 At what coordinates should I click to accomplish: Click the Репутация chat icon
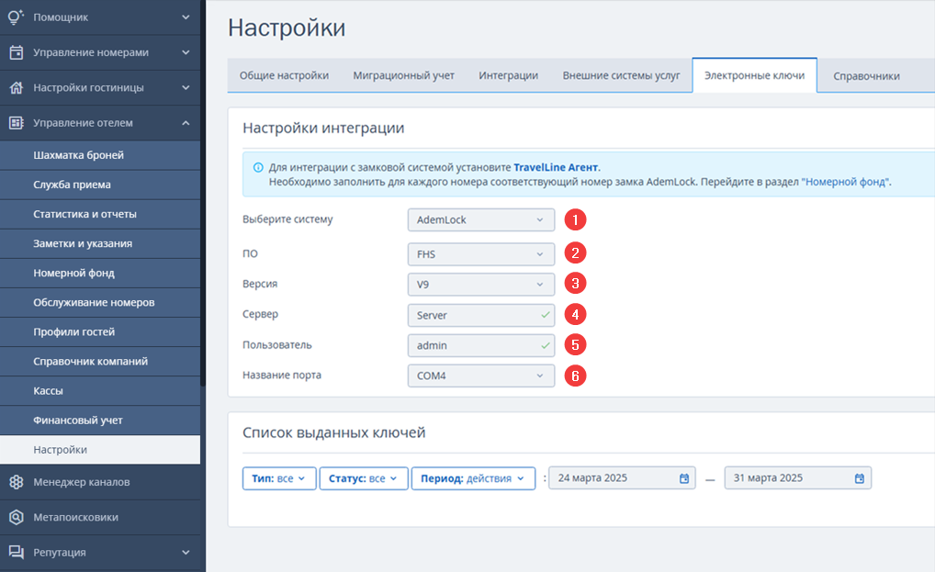coord(17,553)
